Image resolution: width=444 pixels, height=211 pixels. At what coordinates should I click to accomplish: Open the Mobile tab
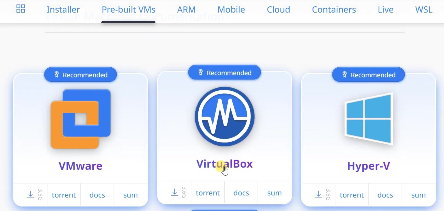pyautogui.click(x=231, y=10)
